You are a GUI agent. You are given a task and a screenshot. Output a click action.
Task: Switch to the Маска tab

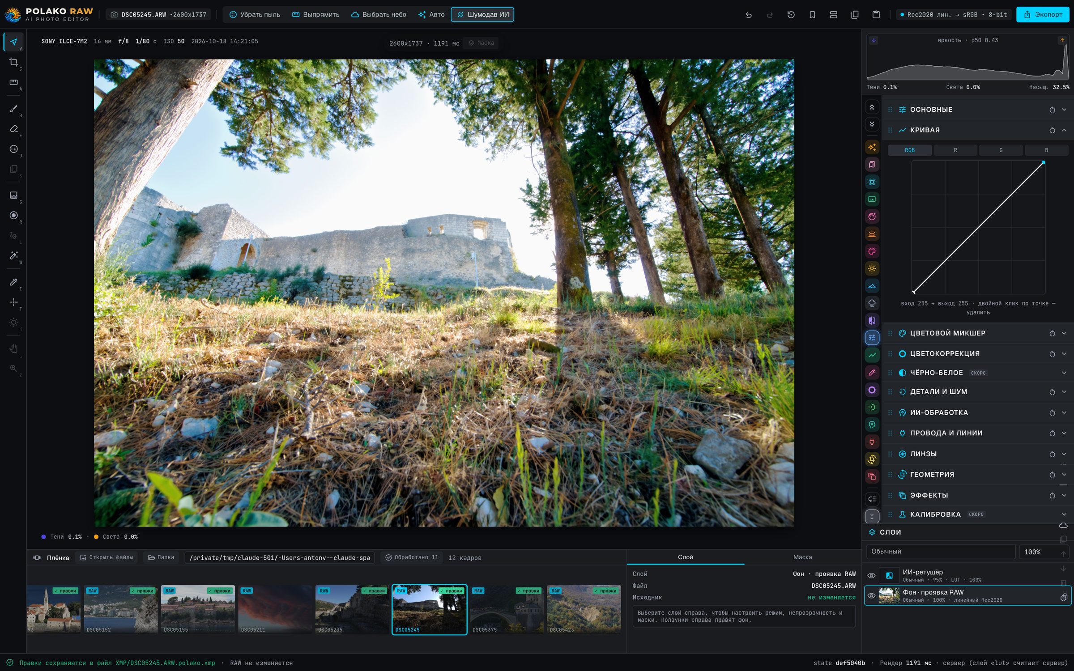coord(802,557)
